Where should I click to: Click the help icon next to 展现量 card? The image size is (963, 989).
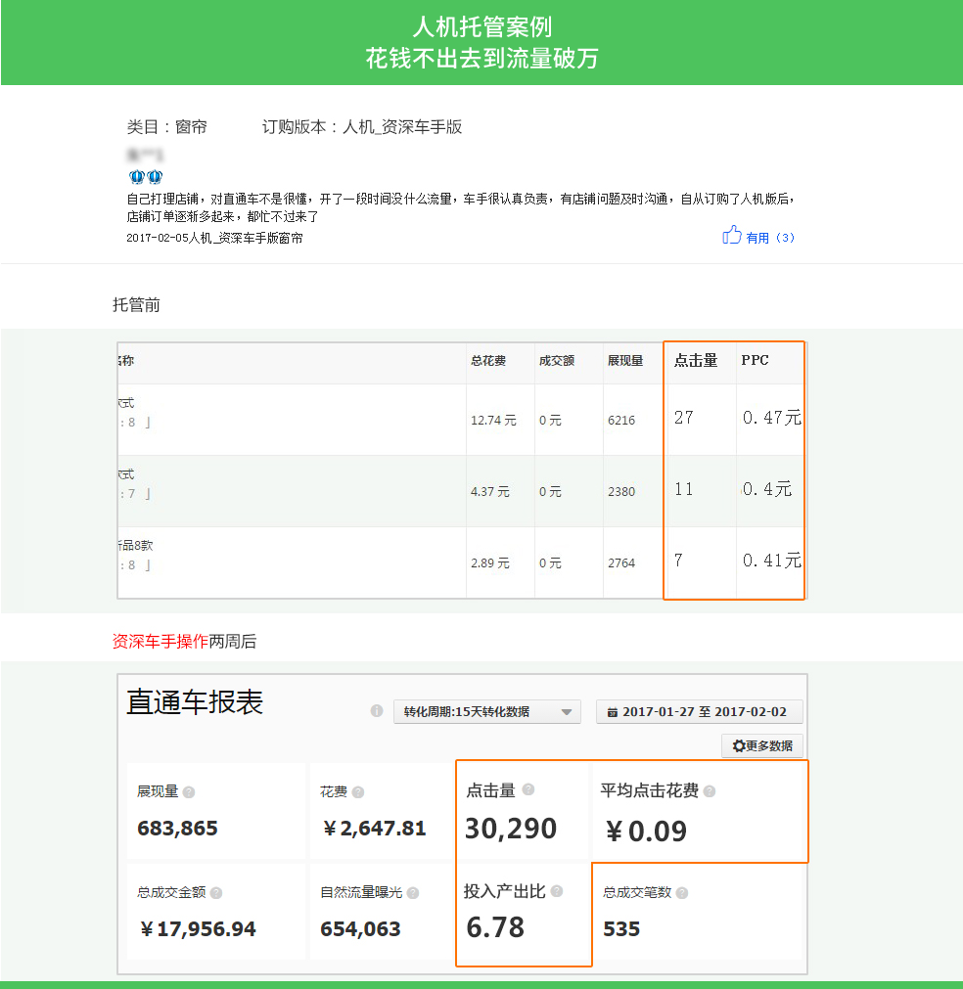coord(189,792)
